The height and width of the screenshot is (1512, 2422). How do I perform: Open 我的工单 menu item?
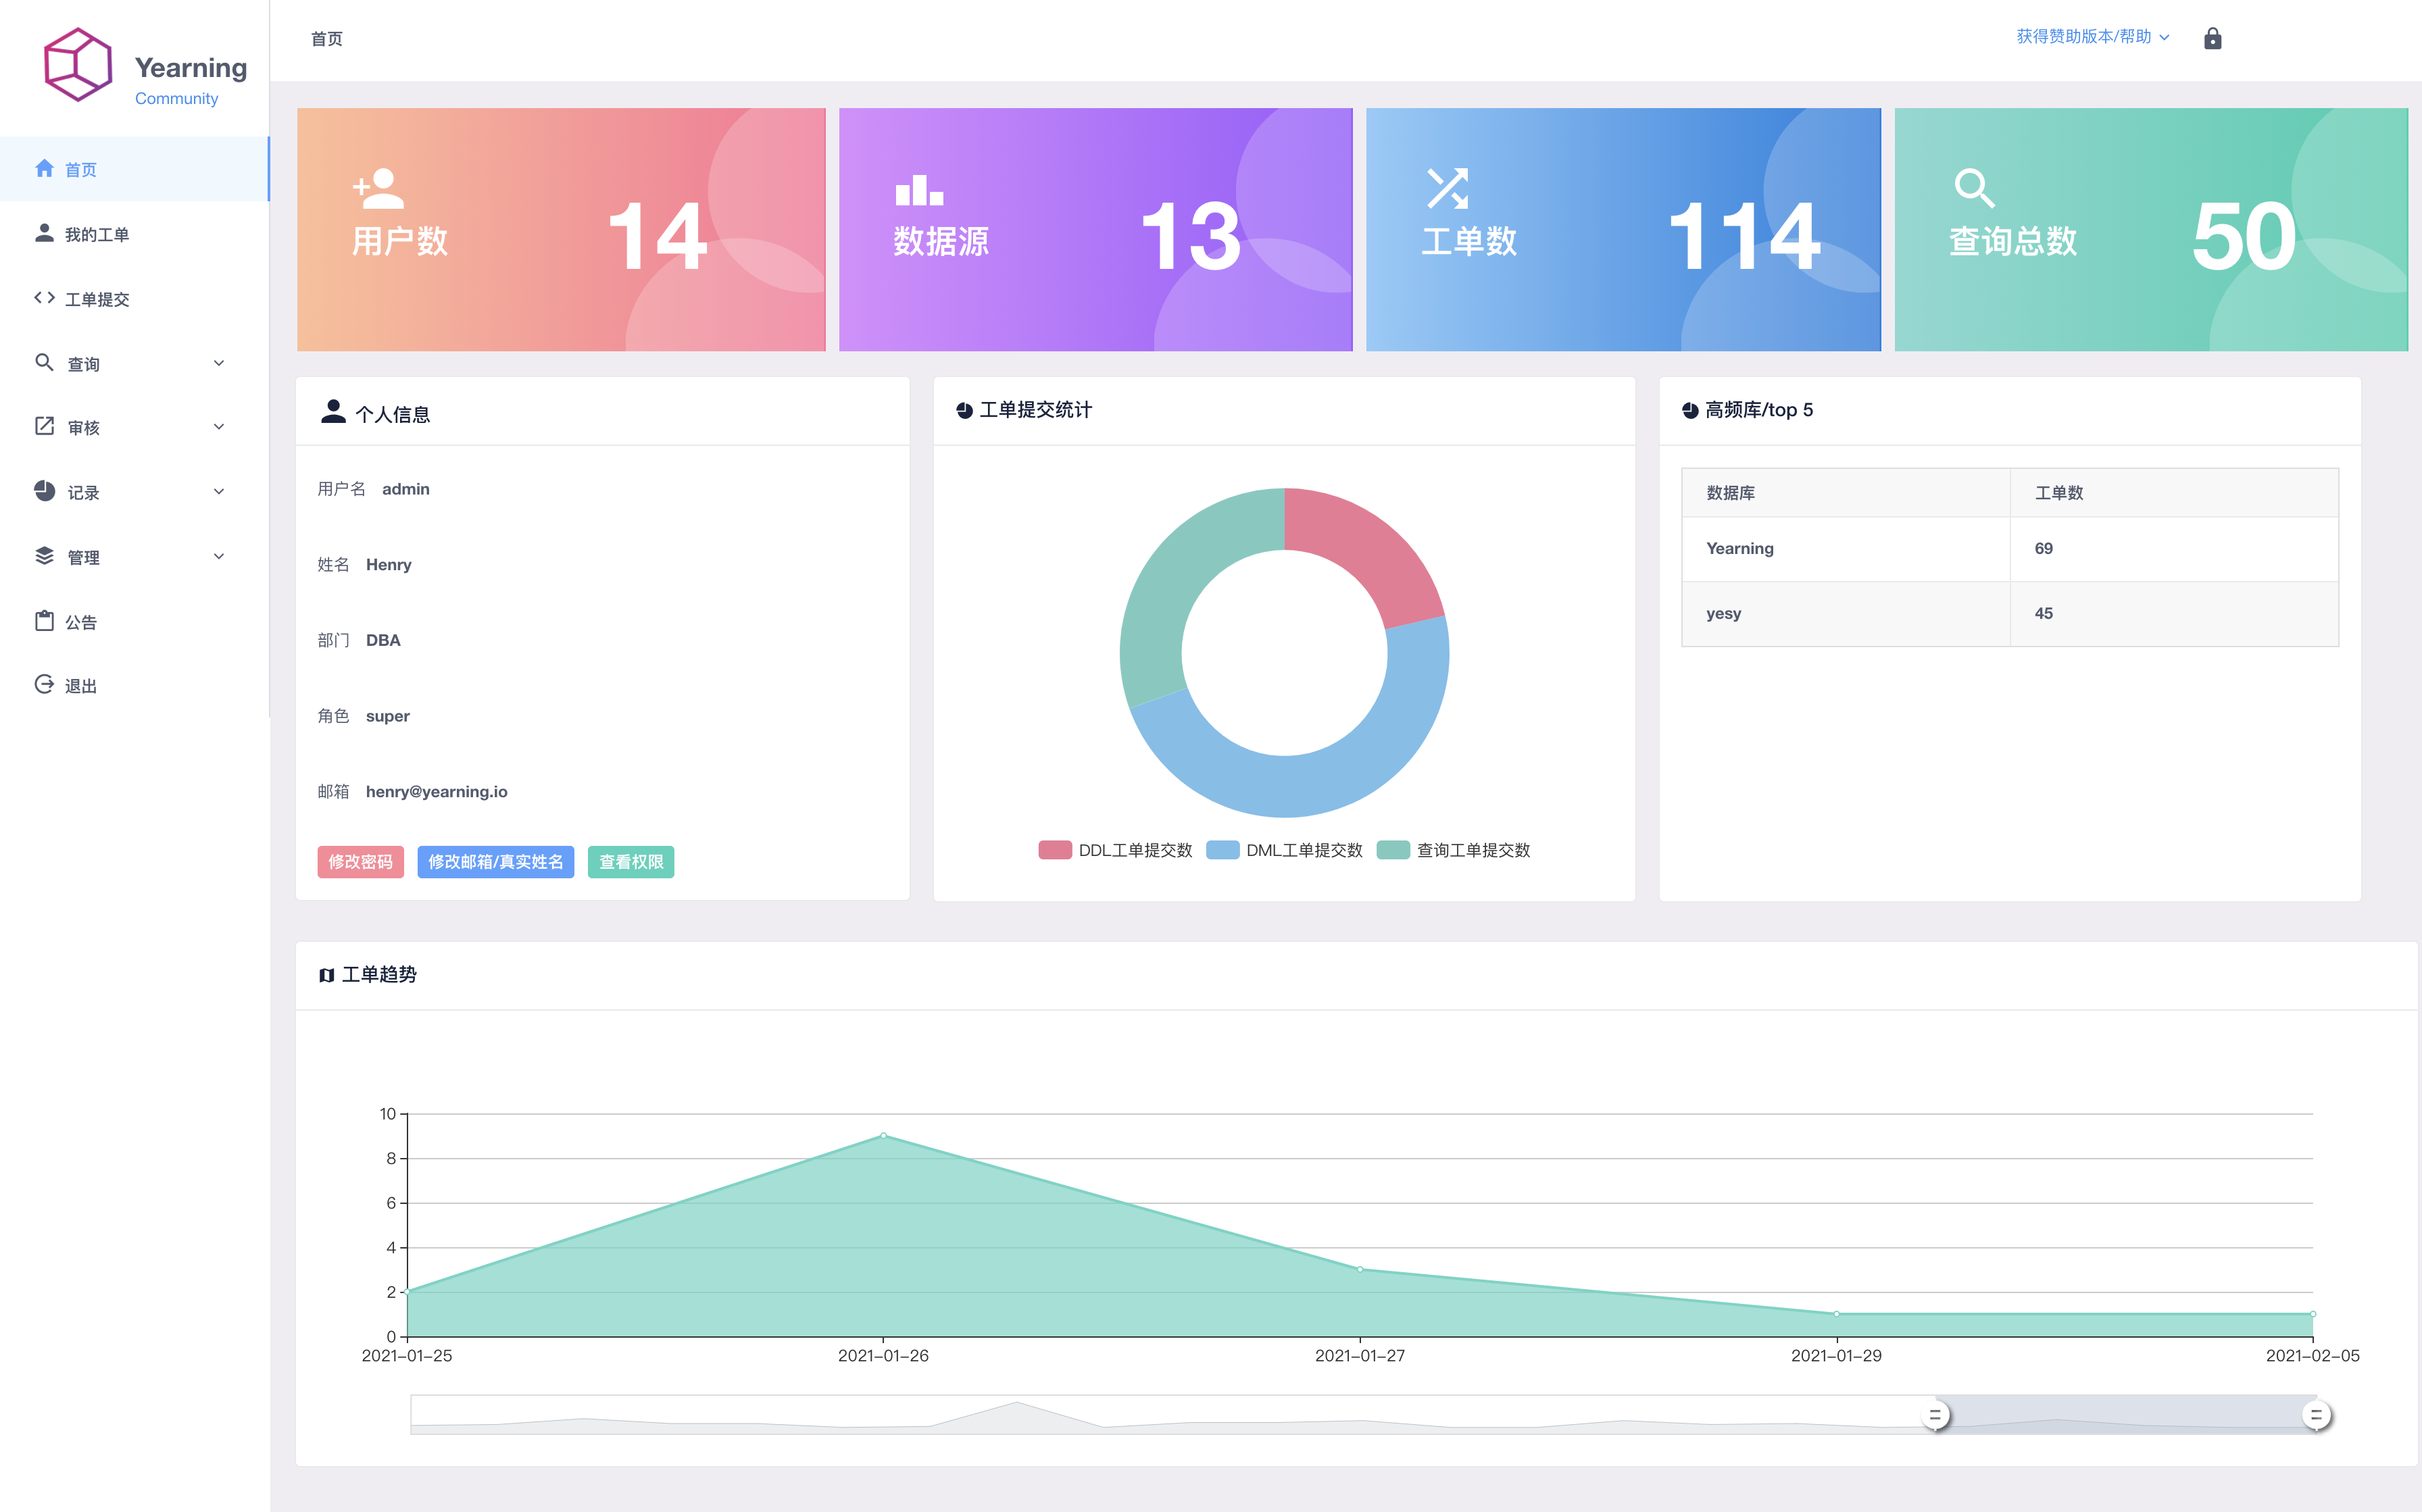96,234
